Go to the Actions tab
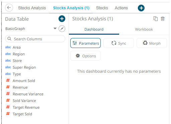 pyautogui.click(x=121, y=8)
